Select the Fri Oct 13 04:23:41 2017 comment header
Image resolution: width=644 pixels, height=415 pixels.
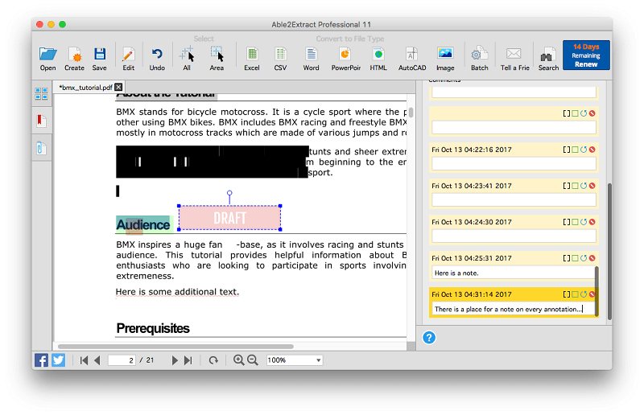coord(472,186)
